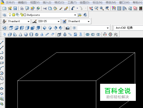Save the drawing with the floppy disk icon
143x108 pixels.
[x=15, y=9]
